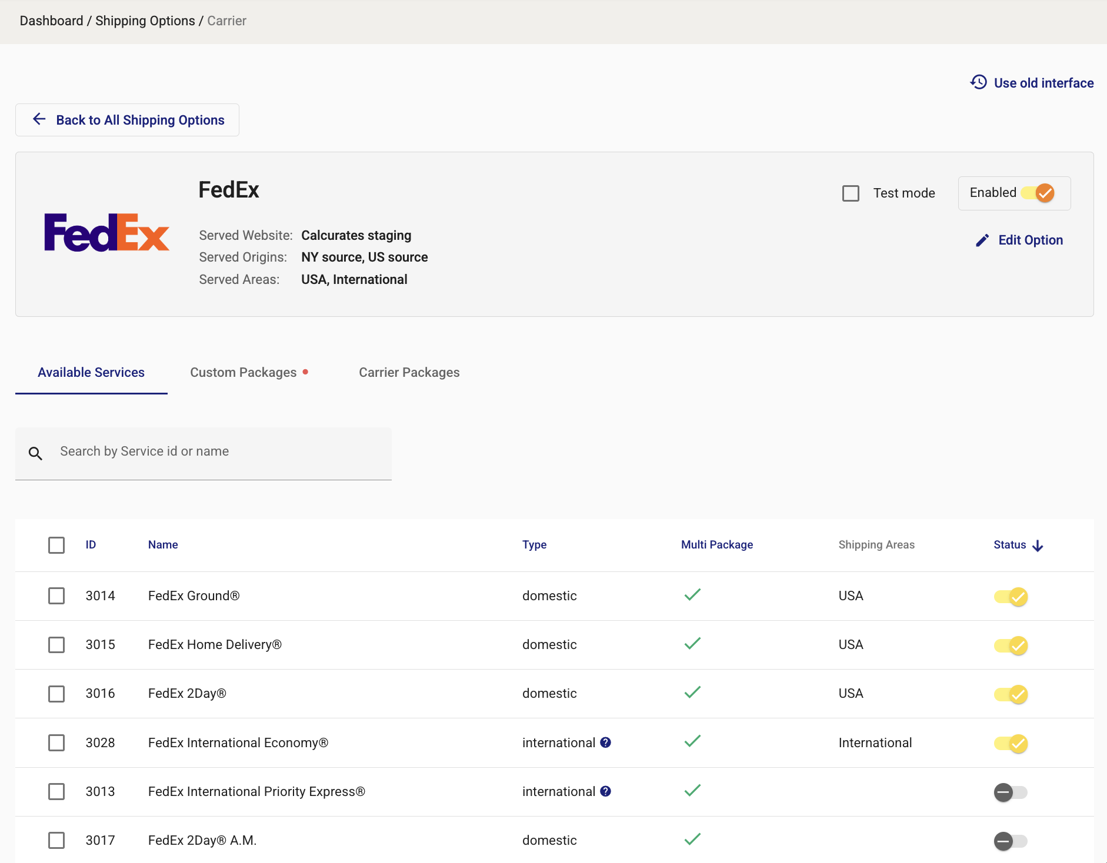Sort services by Type column
Screen dimensions: 1107x863
coord(534,544)
